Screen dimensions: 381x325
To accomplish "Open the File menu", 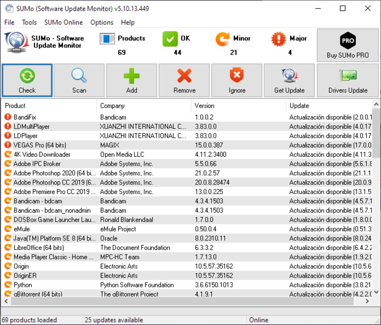I will pyautogui.click(x=9, y=22).
